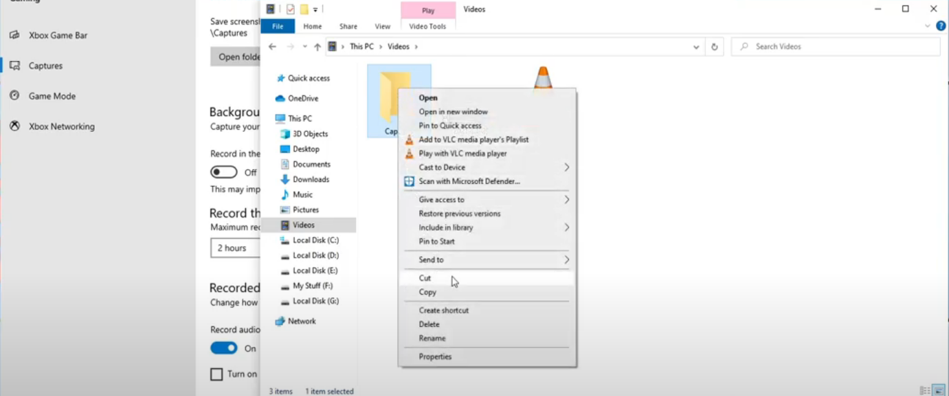The image size is (949, 396).
Task: Open the Send to submenu
Action: 487,260
